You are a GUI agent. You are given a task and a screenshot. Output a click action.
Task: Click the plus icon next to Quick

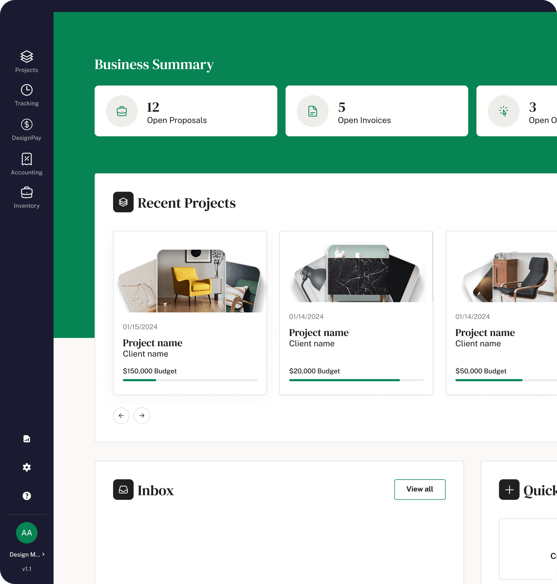point(509,490)
